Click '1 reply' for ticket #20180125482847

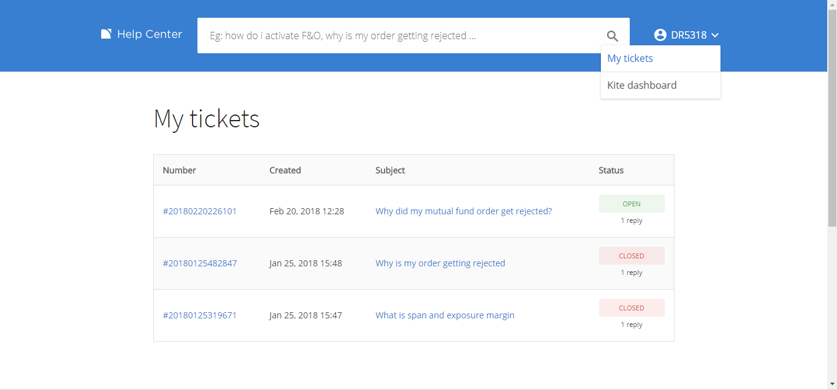pyautogui.click(x=632, y=272)
